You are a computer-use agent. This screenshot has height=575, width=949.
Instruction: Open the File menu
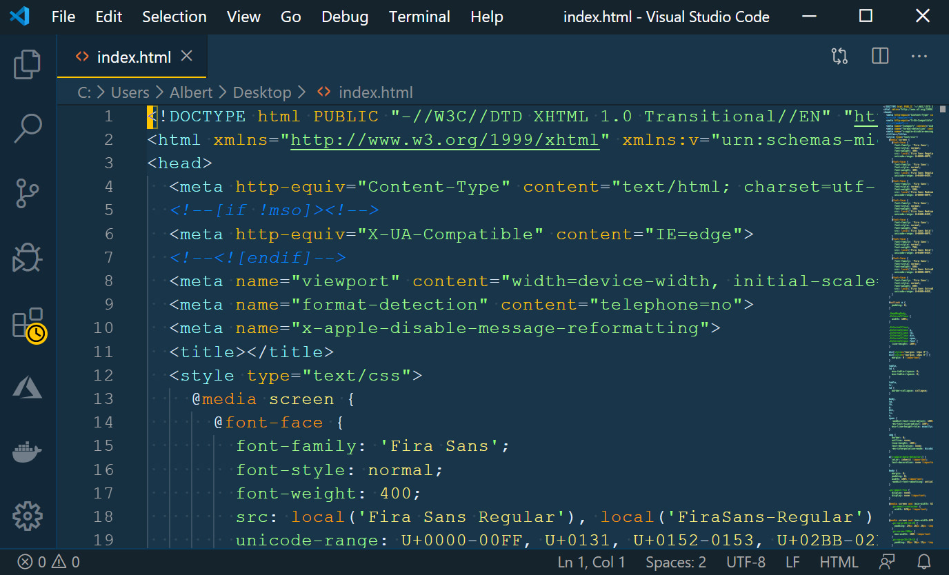[x=63, y=17]
